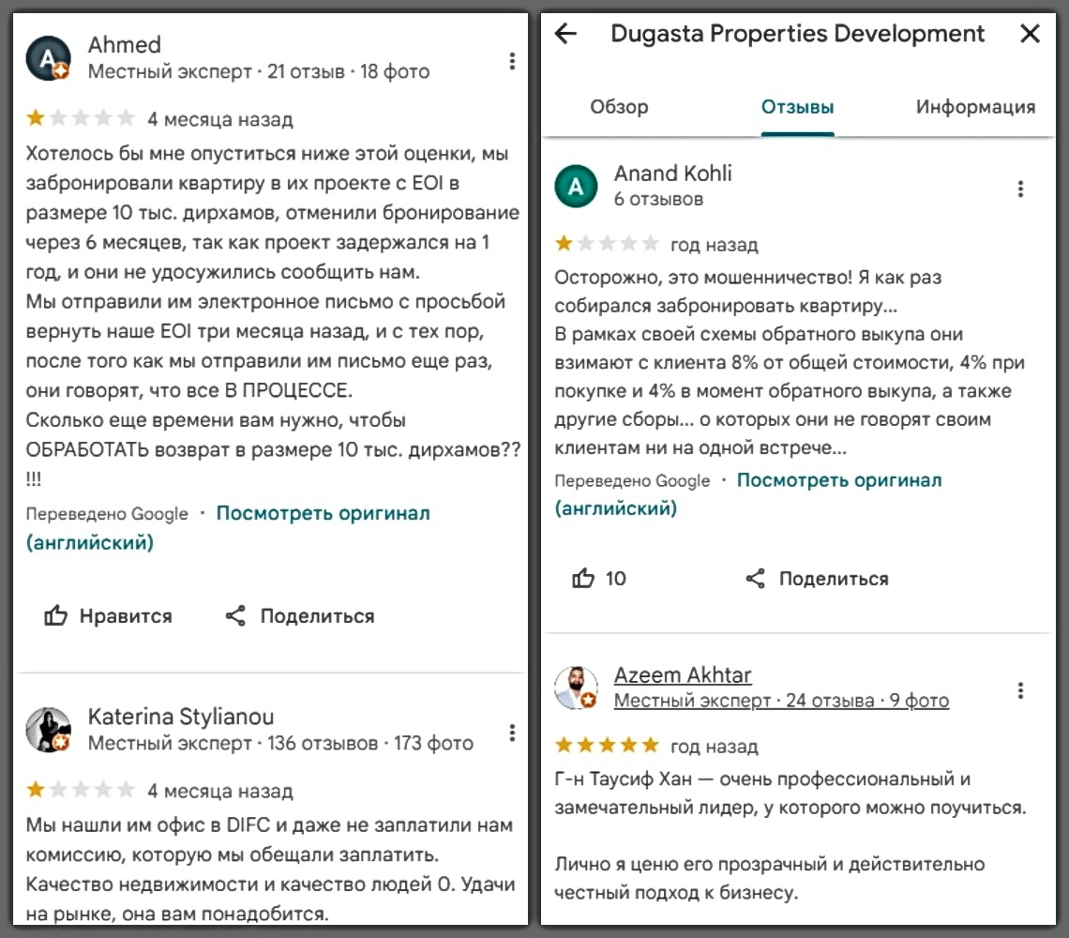The image size is (1069, 938).
Task: Open the Информация tab
Action: (x=975, y=107)
